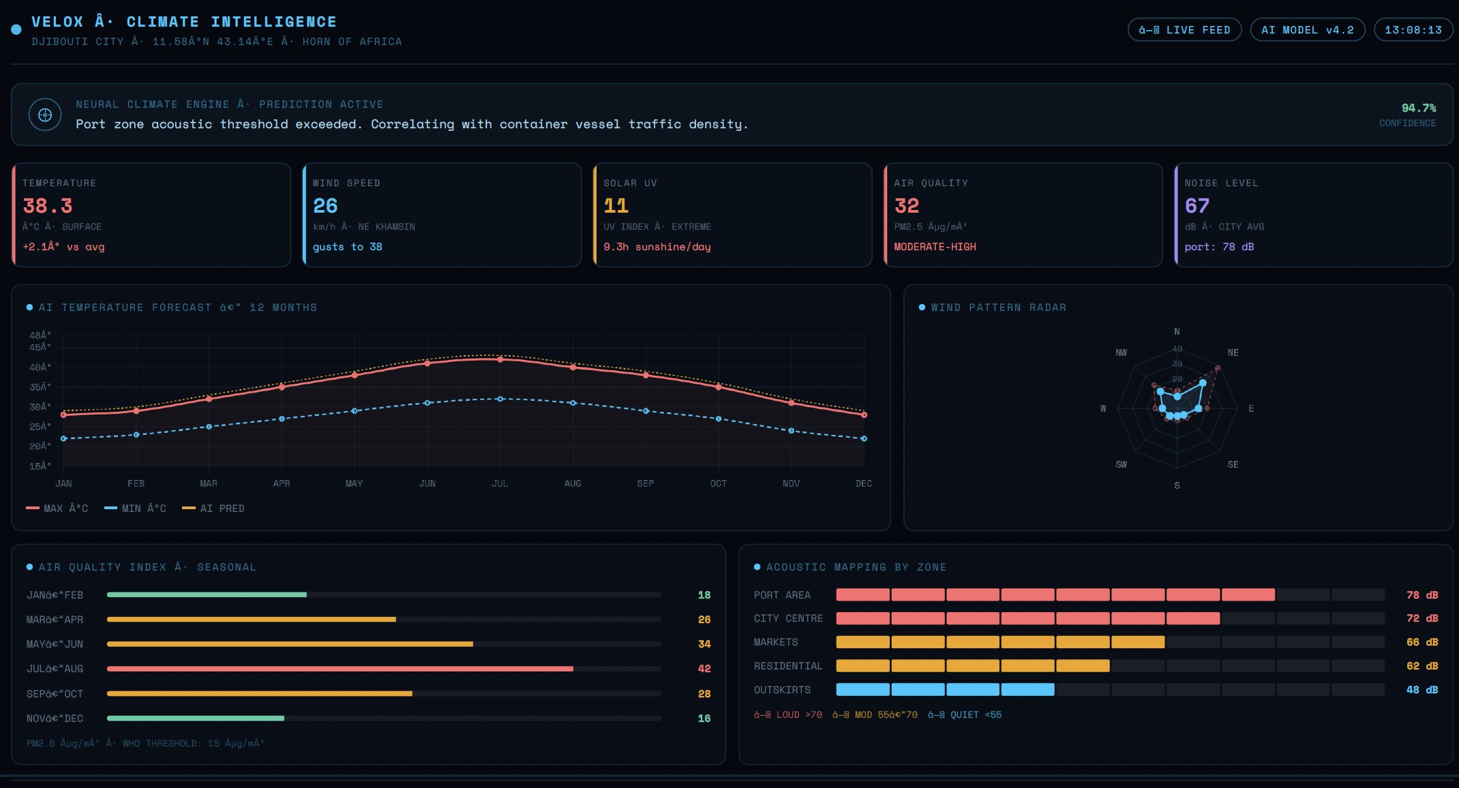Click the dot icon on AI Temperature Forecast header
The width and height of the screenshot is (1459, 788).
[29, 307]
